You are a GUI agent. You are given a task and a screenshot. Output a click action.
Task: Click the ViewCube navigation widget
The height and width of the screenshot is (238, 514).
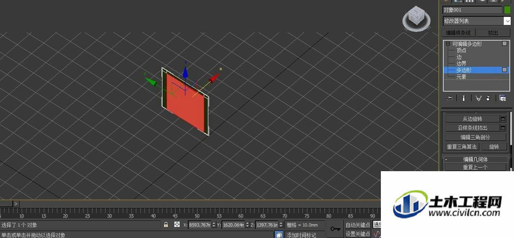pyautogui.click(x=416, y=19)
